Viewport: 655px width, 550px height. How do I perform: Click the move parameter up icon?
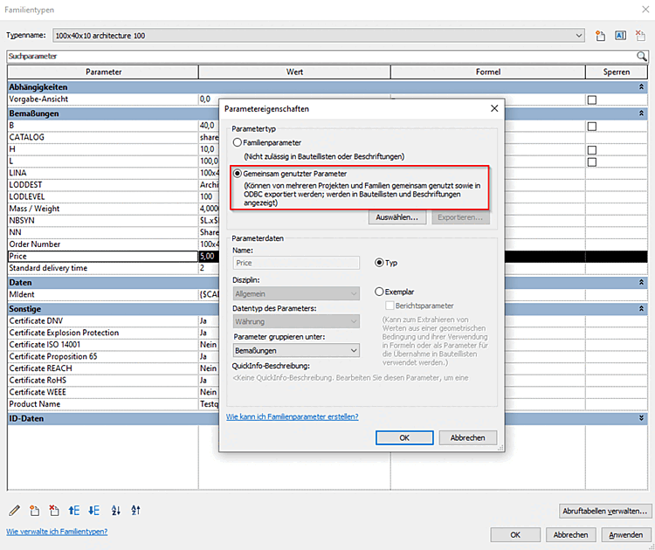(x=74, y=511)
